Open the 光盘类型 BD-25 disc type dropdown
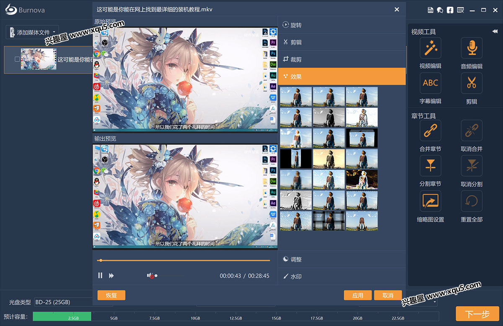The height and width of the screenshot is (326, 503). [x=63, y=302]
